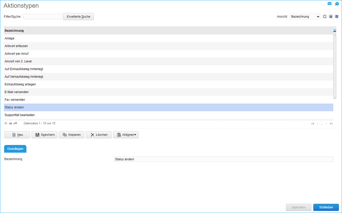This screenshot has height=213, width=342.
Task: Select the highlighted Status ändern row
Action: [168, 107]
